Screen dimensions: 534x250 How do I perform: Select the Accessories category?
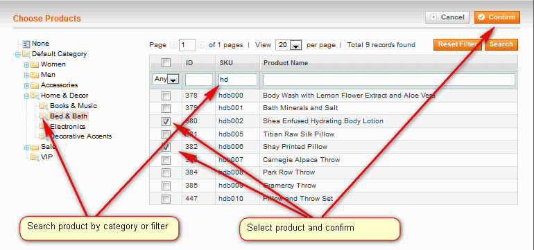(x=59, y=85)
